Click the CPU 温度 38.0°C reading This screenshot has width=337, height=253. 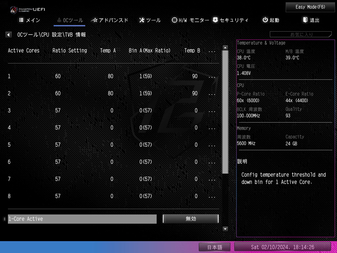244,58
